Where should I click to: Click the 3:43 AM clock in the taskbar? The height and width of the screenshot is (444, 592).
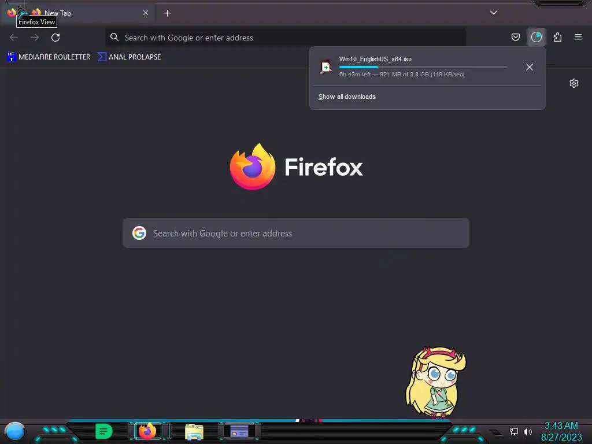pos(561,426)
